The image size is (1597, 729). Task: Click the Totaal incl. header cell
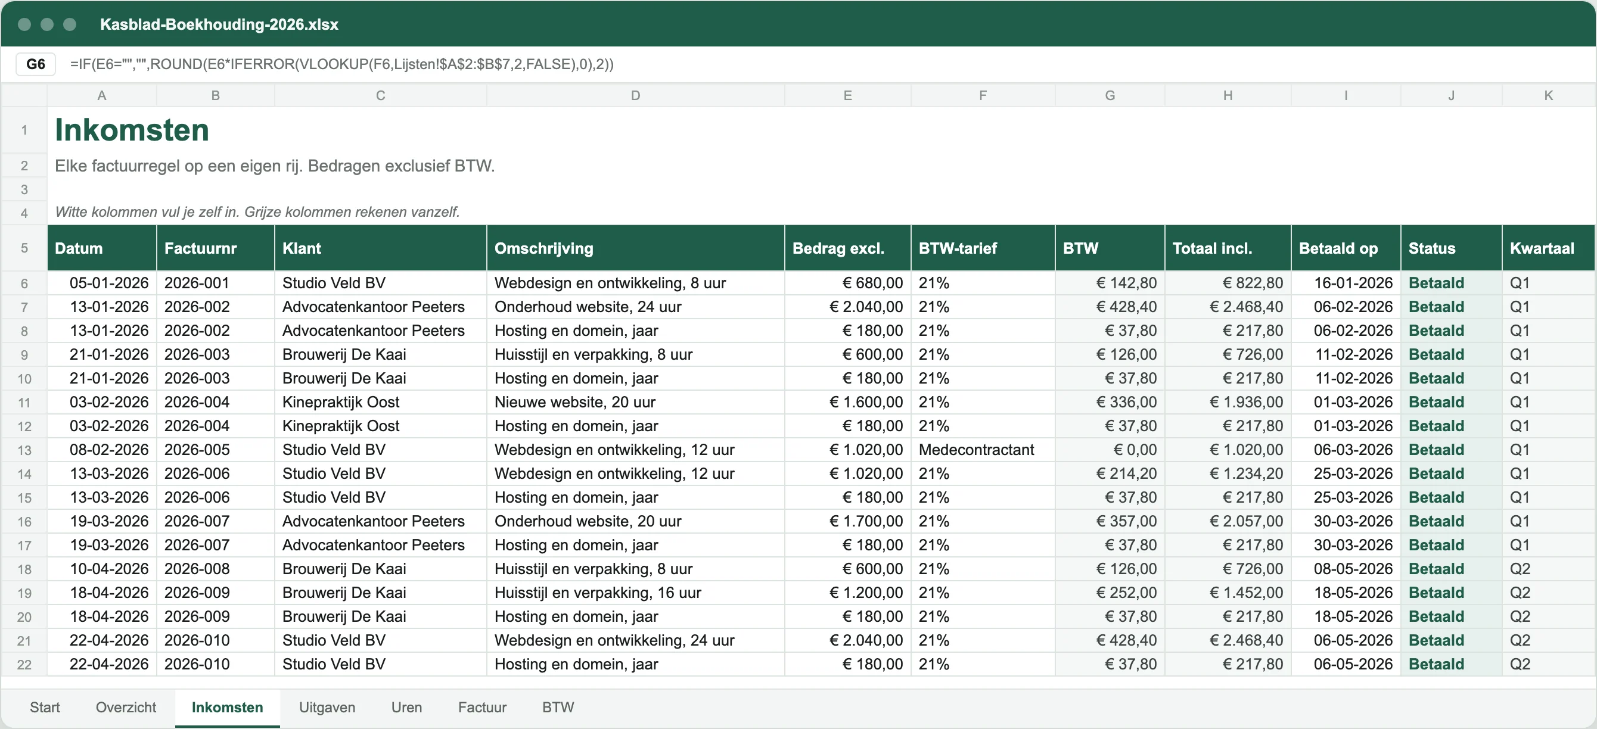(x=1228, y=248)
